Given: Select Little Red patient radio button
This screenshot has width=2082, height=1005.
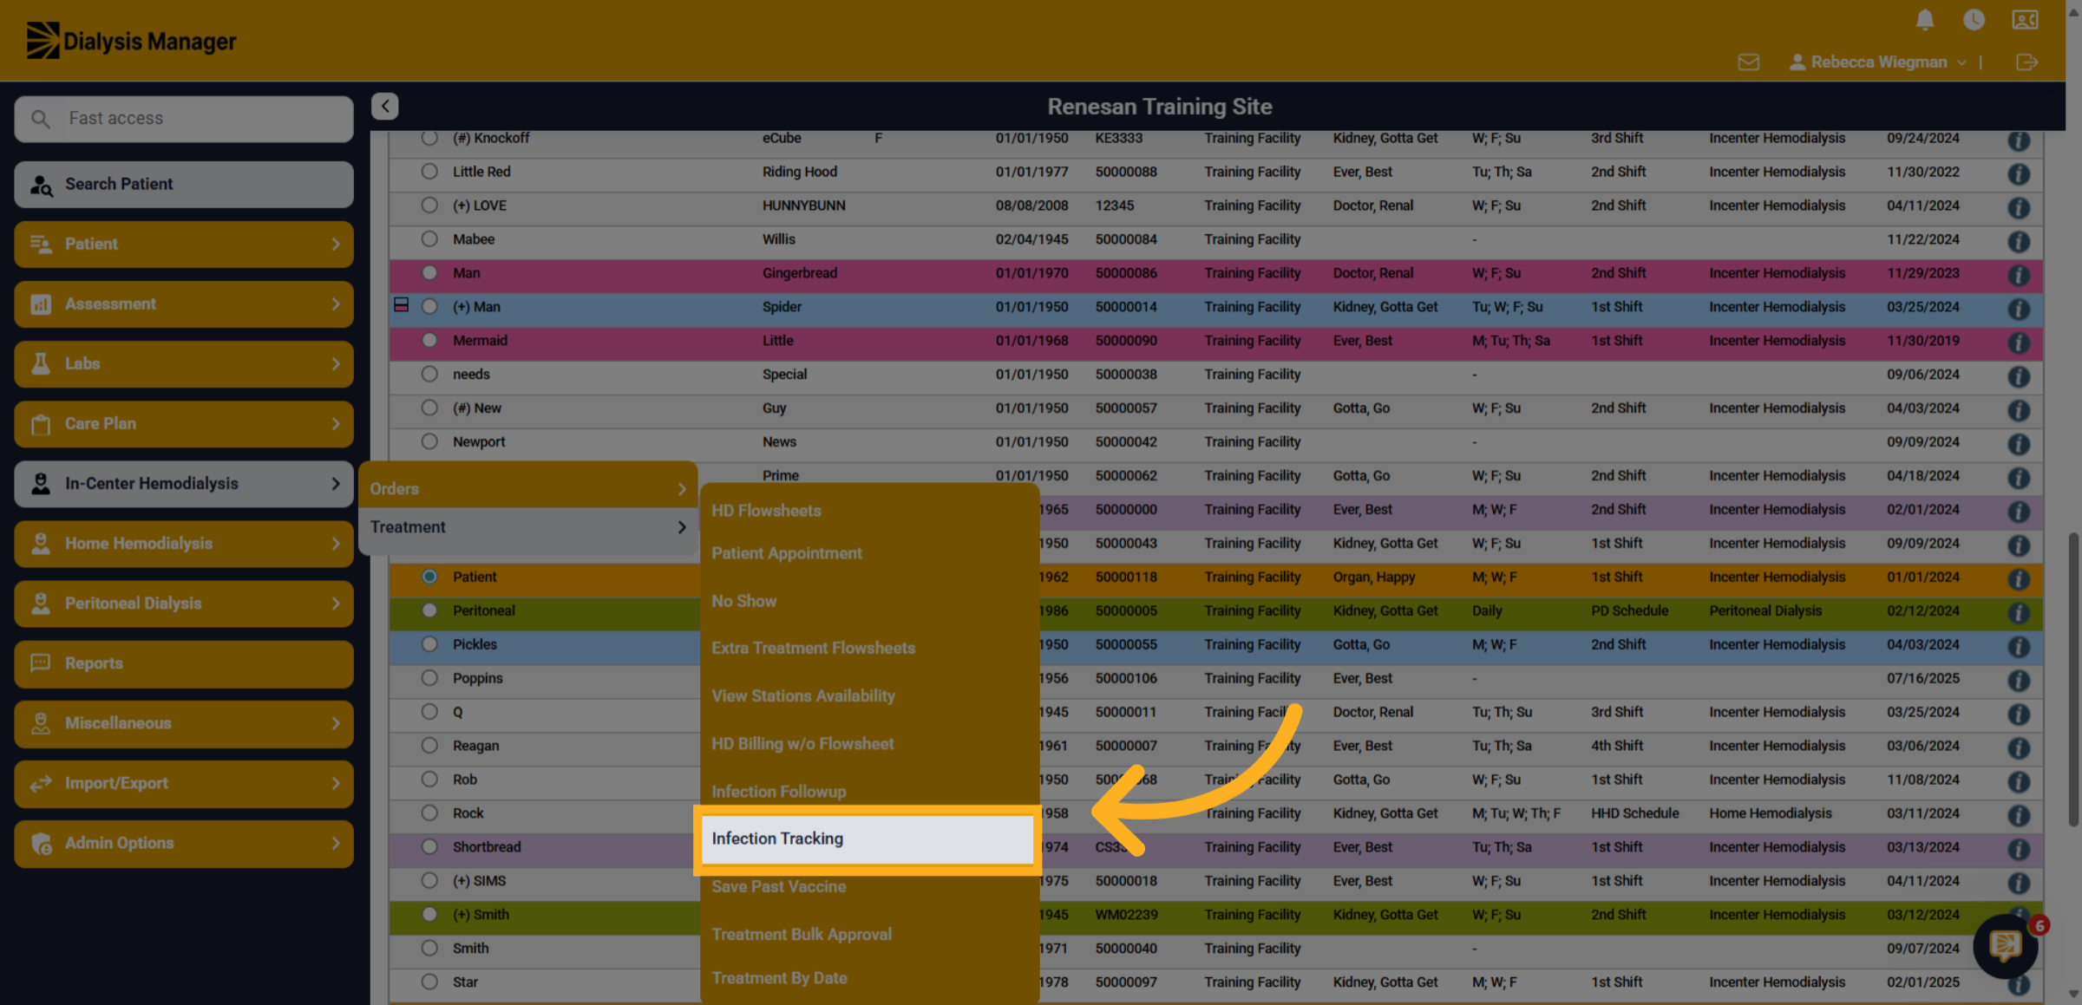Looking at the screenshot, I should (429, 172).
